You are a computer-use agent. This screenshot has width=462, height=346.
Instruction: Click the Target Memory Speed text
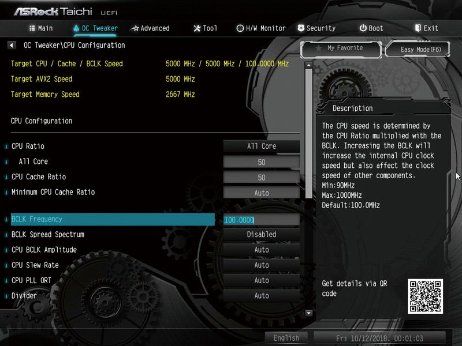tap(45, 95)
